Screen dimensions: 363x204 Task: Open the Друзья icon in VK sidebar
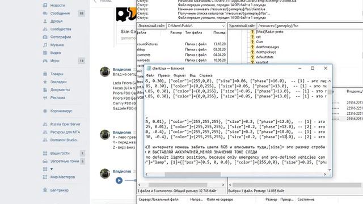pyautogui.click(x=45, y=21)
